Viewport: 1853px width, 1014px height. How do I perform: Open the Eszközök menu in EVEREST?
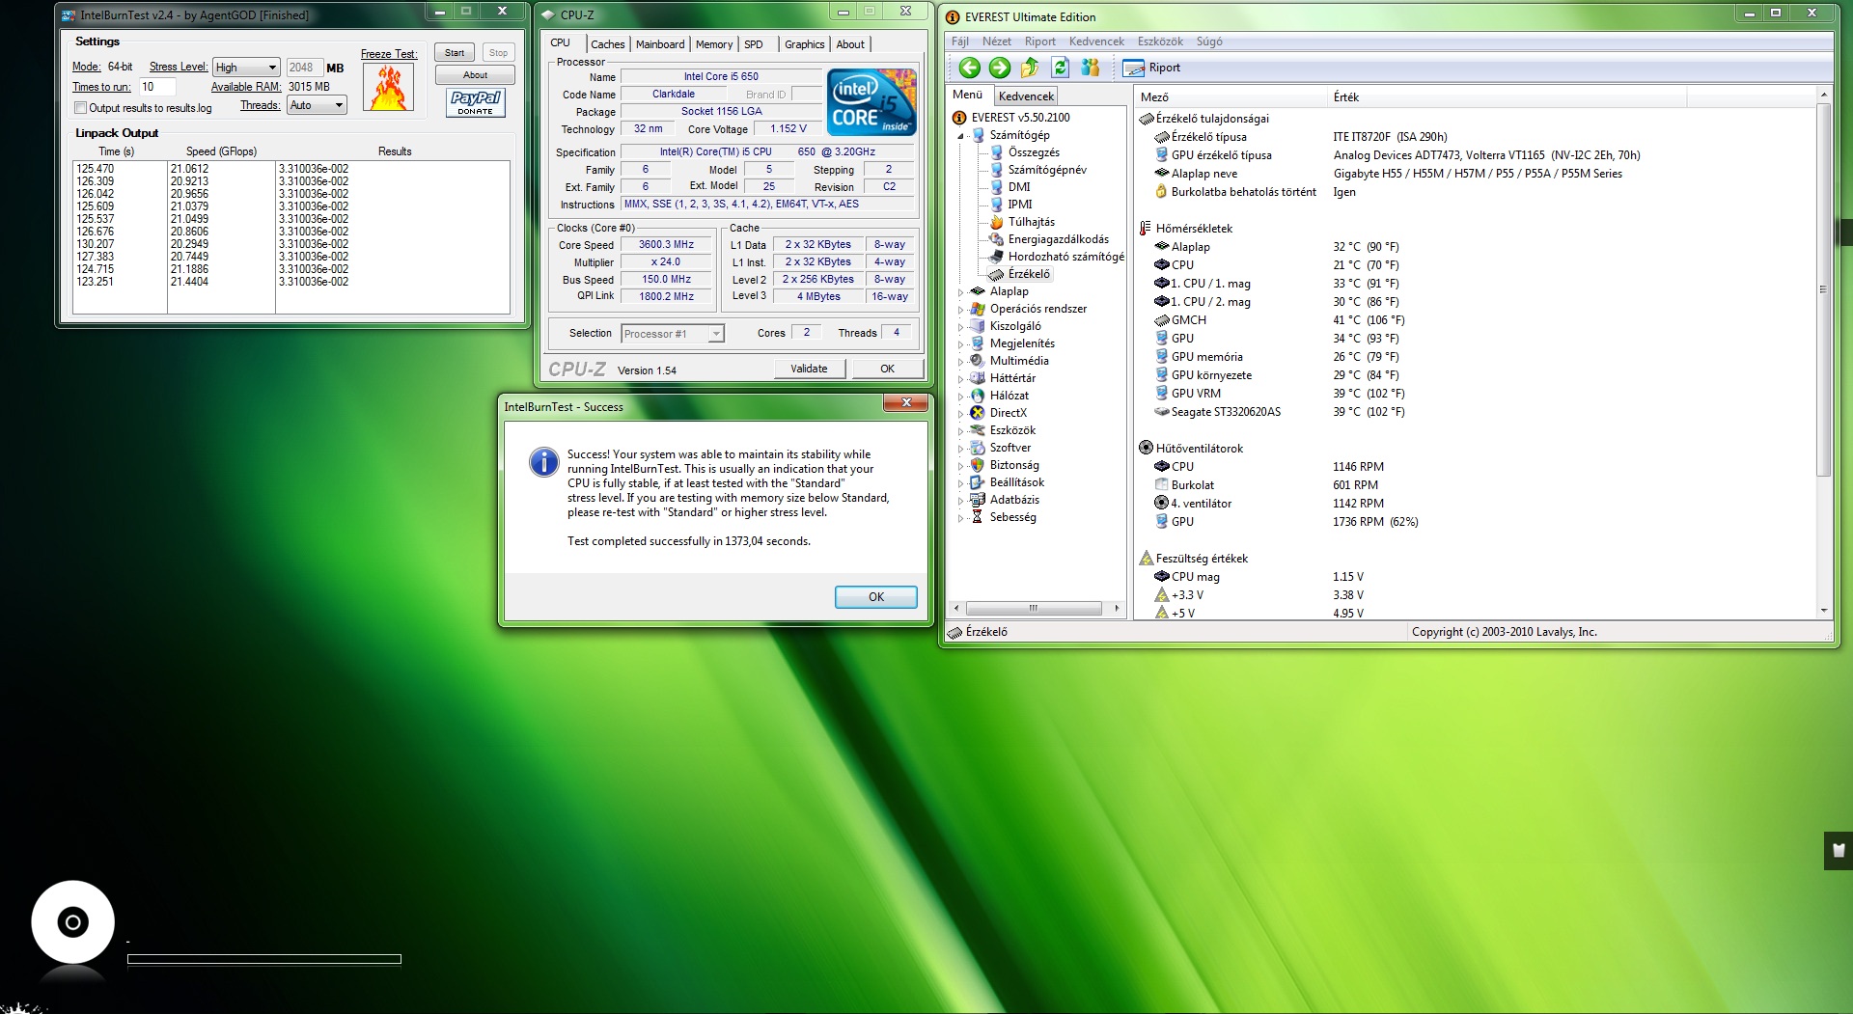click(1160, 41)
